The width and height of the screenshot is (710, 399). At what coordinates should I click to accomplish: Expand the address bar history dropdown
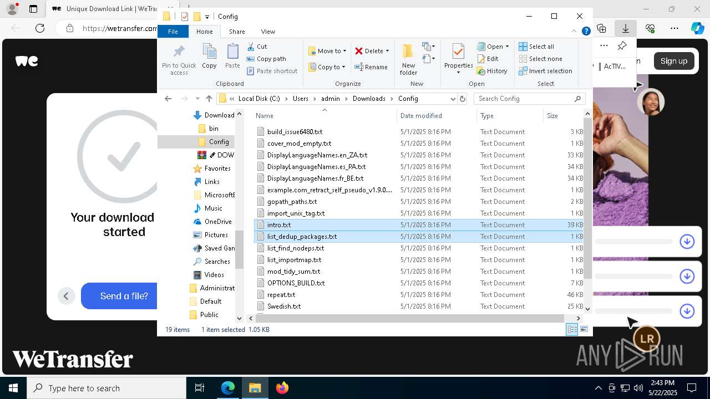(x=453, y=99)
